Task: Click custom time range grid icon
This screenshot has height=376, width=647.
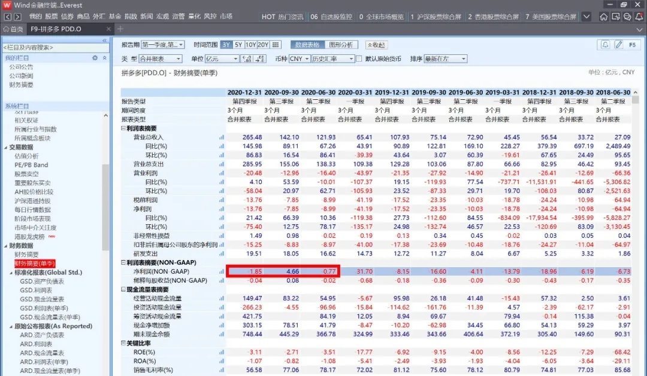Action: click(x=276, y=45)
